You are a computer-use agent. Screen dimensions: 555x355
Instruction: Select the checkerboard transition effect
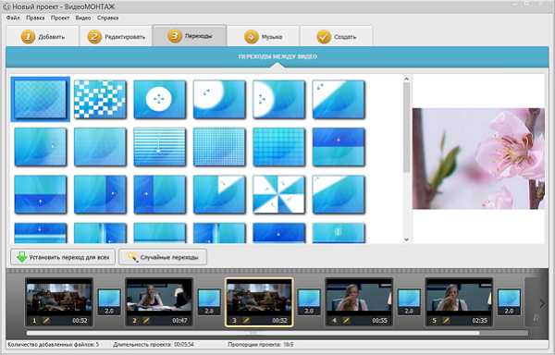tap(100, 99)
